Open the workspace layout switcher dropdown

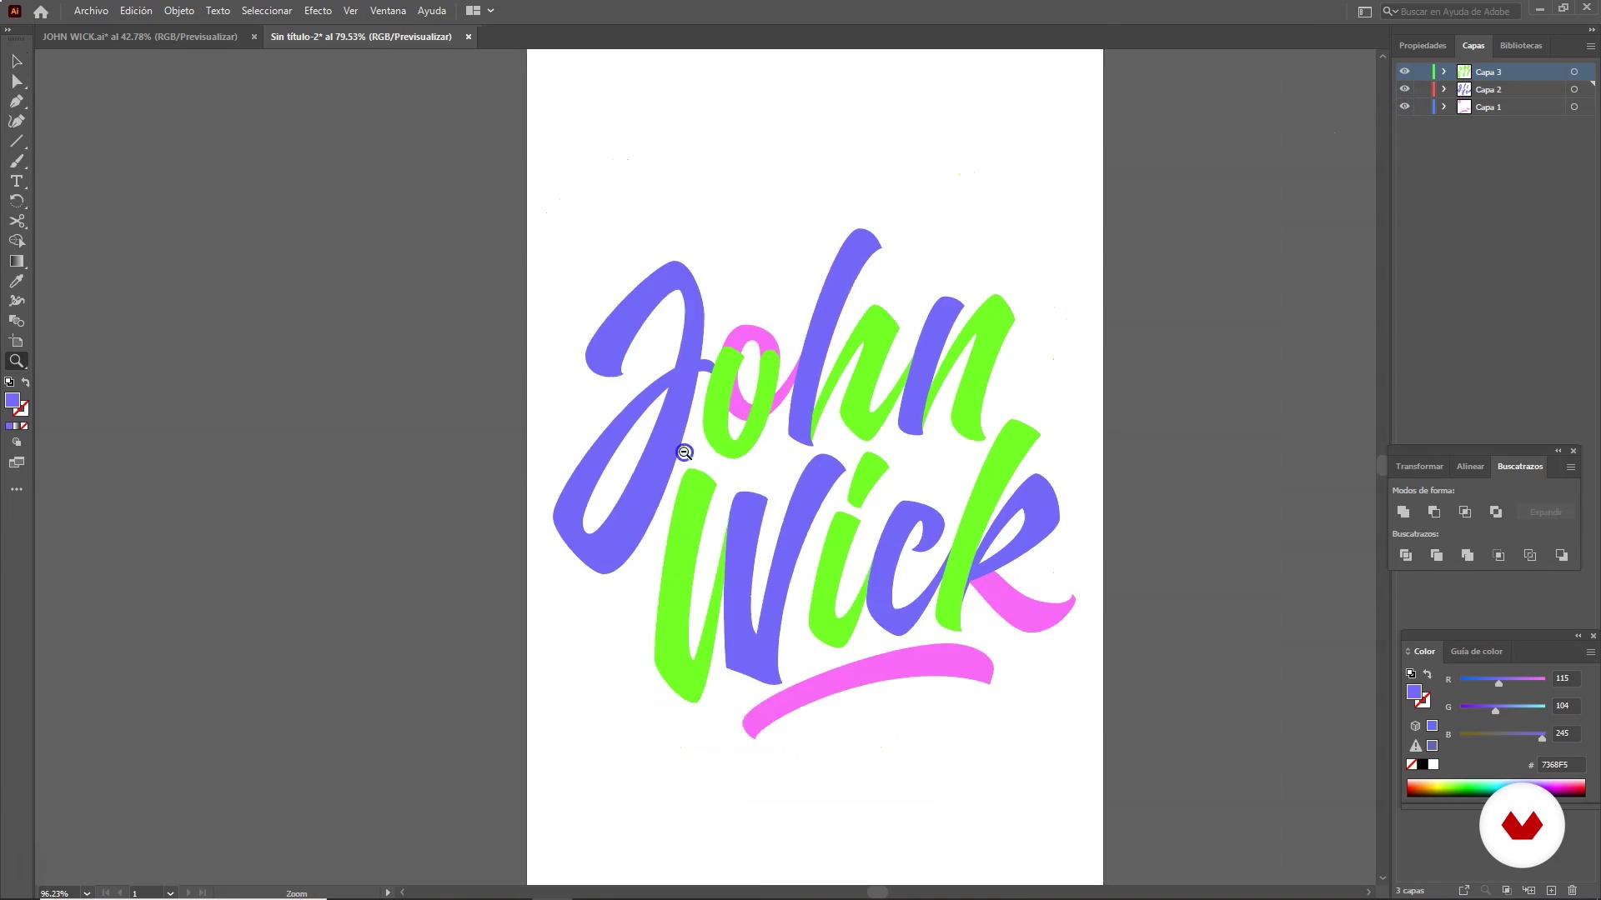coord(480,11)
